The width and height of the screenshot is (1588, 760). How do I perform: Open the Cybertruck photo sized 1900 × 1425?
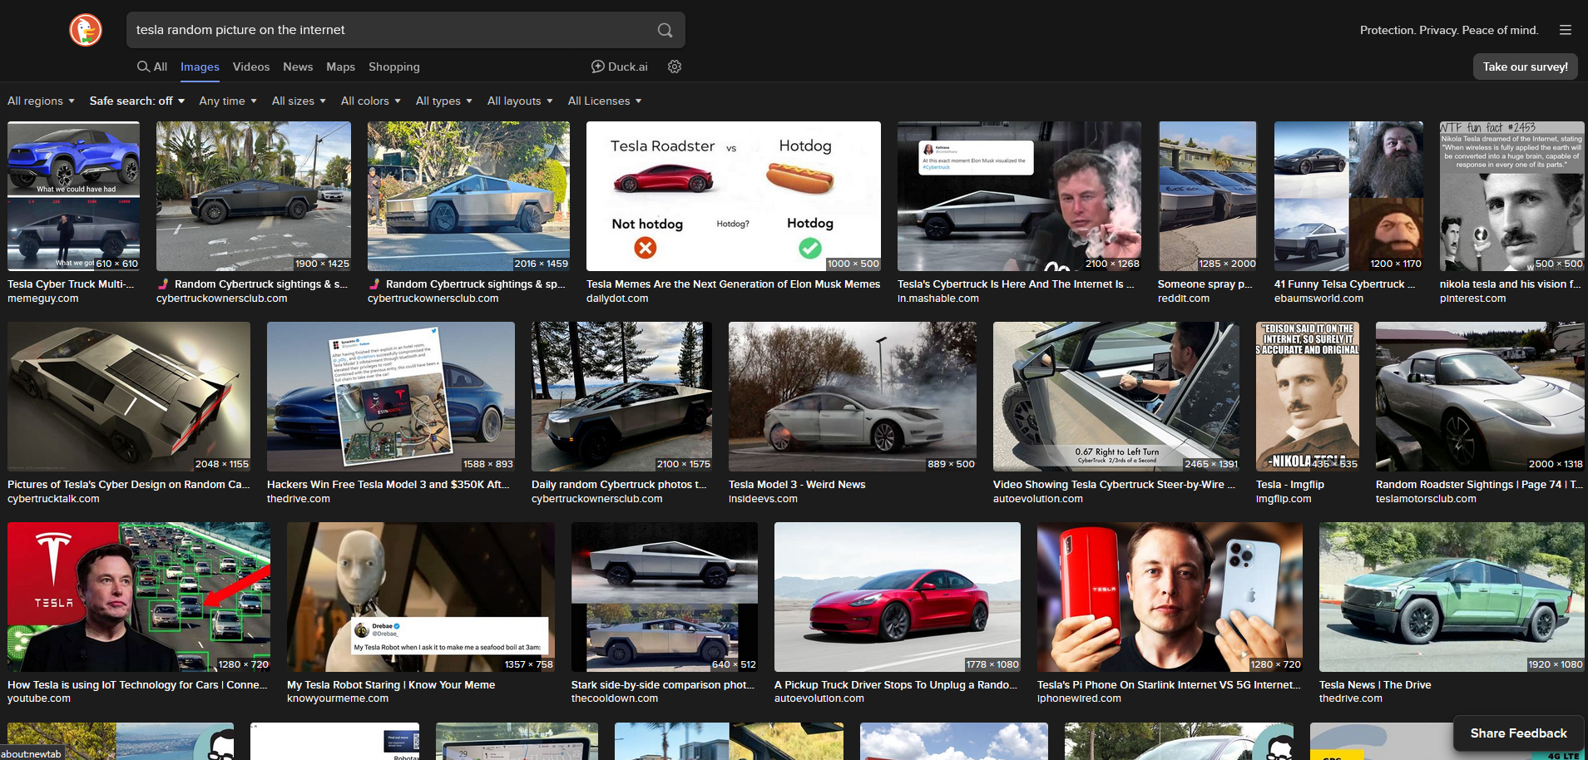pyautogui.click(x=254, y=196)
